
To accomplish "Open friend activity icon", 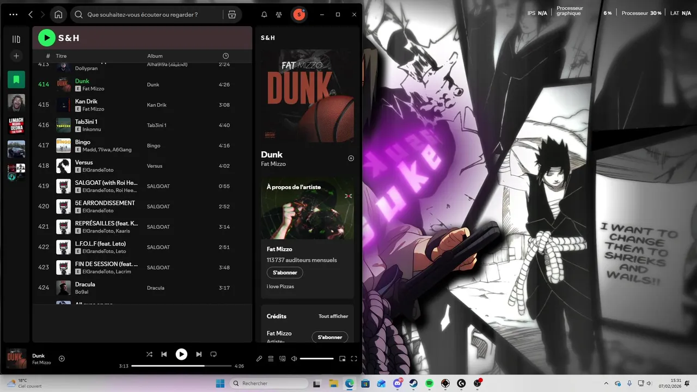I will click(279, 15).
